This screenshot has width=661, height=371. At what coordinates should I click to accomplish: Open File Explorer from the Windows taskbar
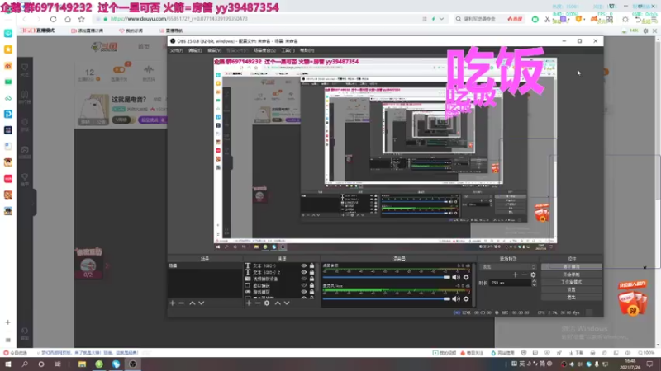coord(82,364)
